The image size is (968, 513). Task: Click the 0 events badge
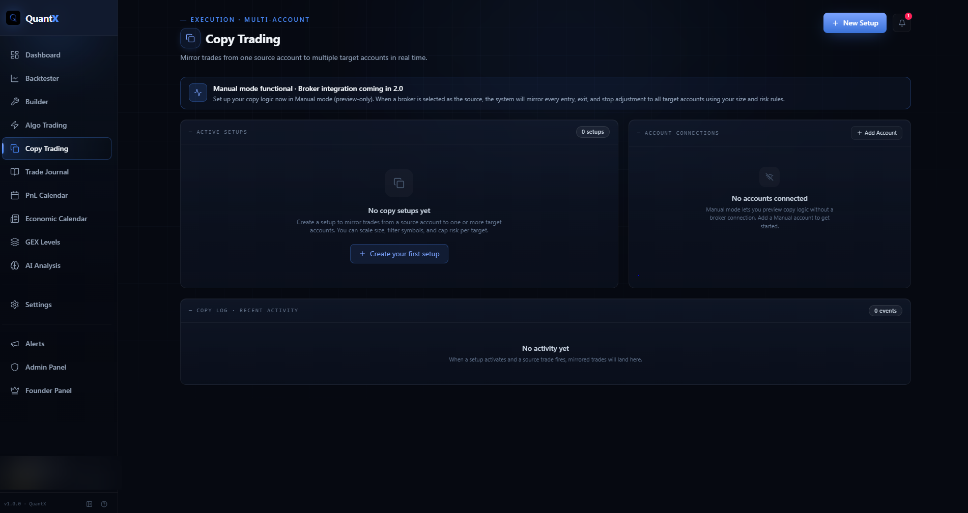pos(886,311)
